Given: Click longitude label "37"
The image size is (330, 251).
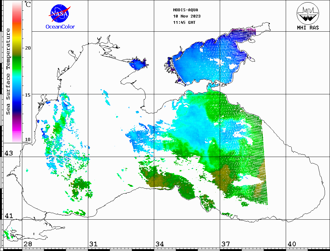Looking at the screenshot, I should coord(226,244).
